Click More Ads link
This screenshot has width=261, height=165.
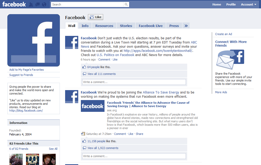pos(221,92)
